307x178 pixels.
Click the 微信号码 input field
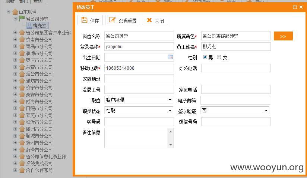point(236,122)
